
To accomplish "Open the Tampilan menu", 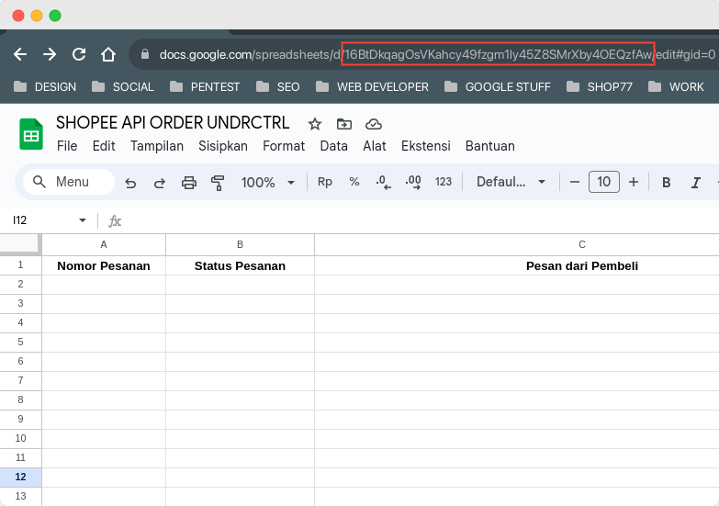I will click(x=157, y=146).
